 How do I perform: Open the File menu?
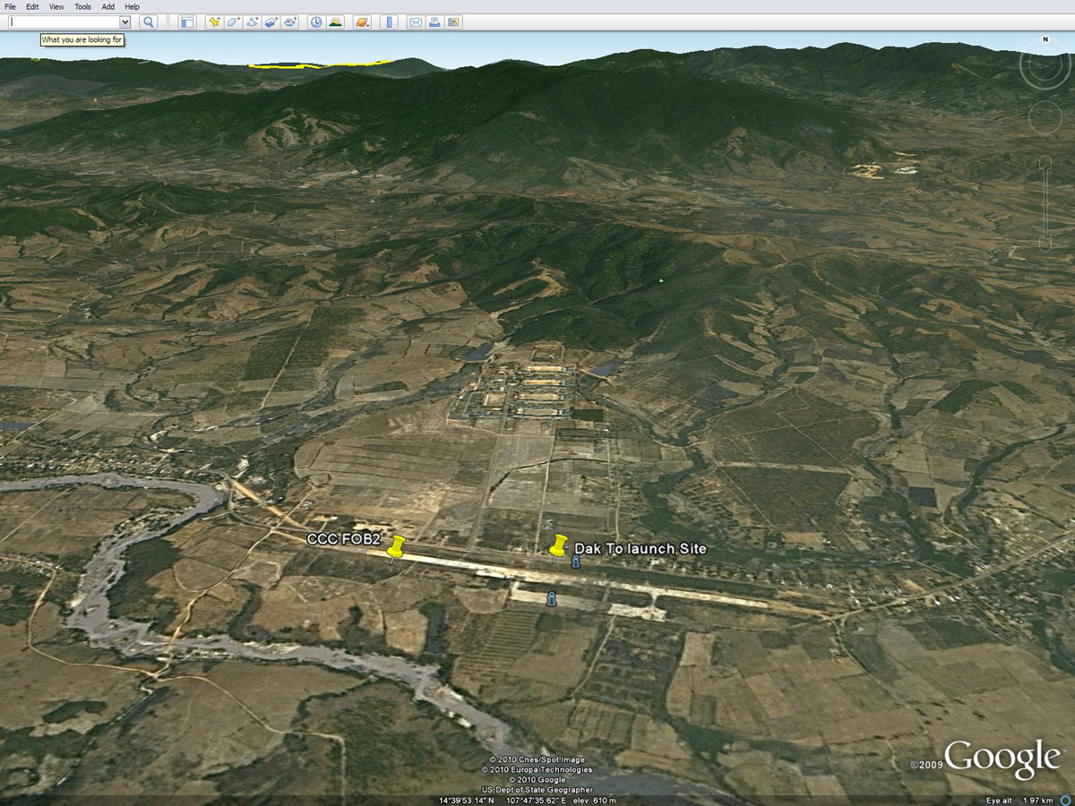coord(10,6)
